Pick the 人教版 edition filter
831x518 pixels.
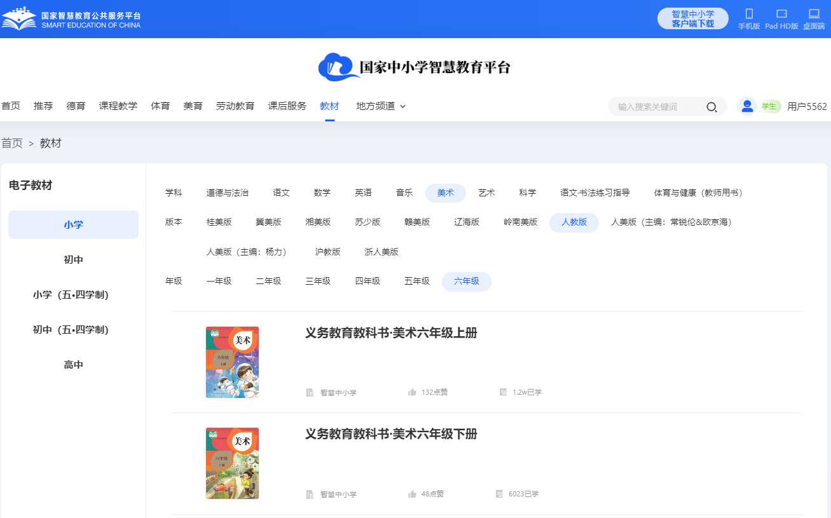pos(574,222)
